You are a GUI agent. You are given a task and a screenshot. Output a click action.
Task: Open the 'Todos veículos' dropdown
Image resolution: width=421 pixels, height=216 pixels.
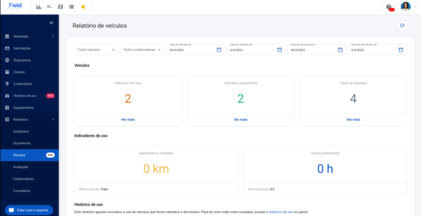[x=96, y=50]
